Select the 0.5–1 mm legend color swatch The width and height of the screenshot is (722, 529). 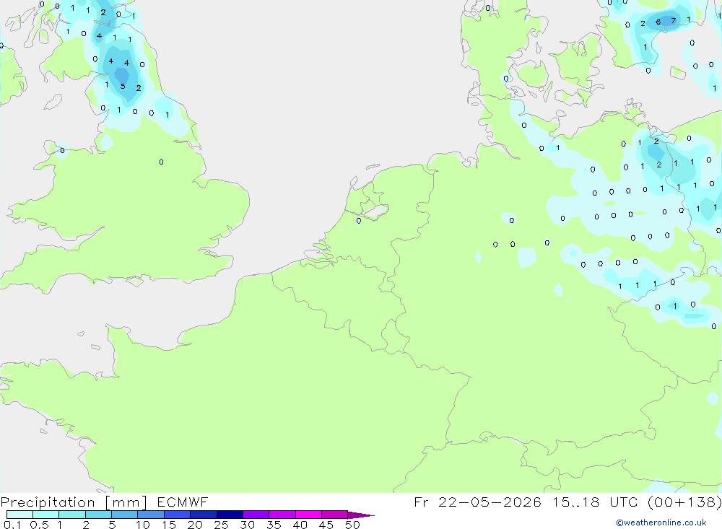(x=46, y=515)
